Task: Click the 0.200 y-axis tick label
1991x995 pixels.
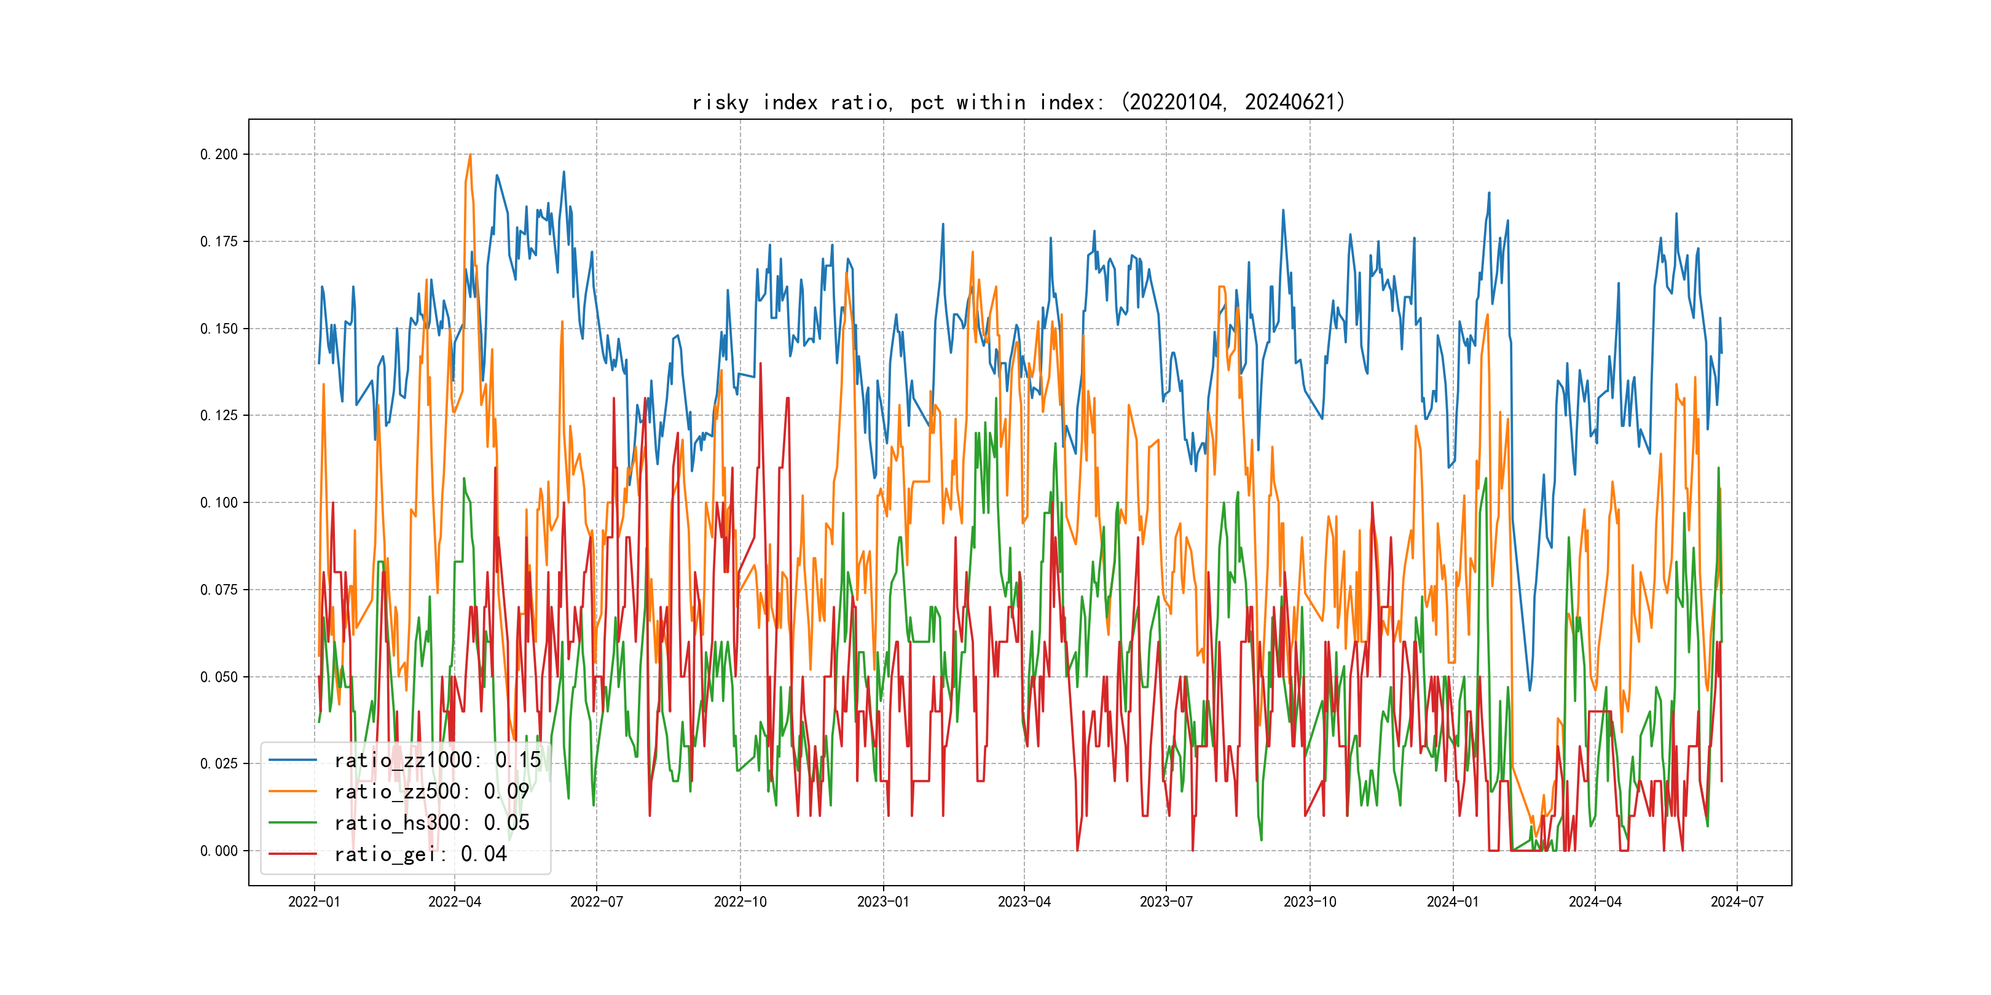Action: point(219,155)
